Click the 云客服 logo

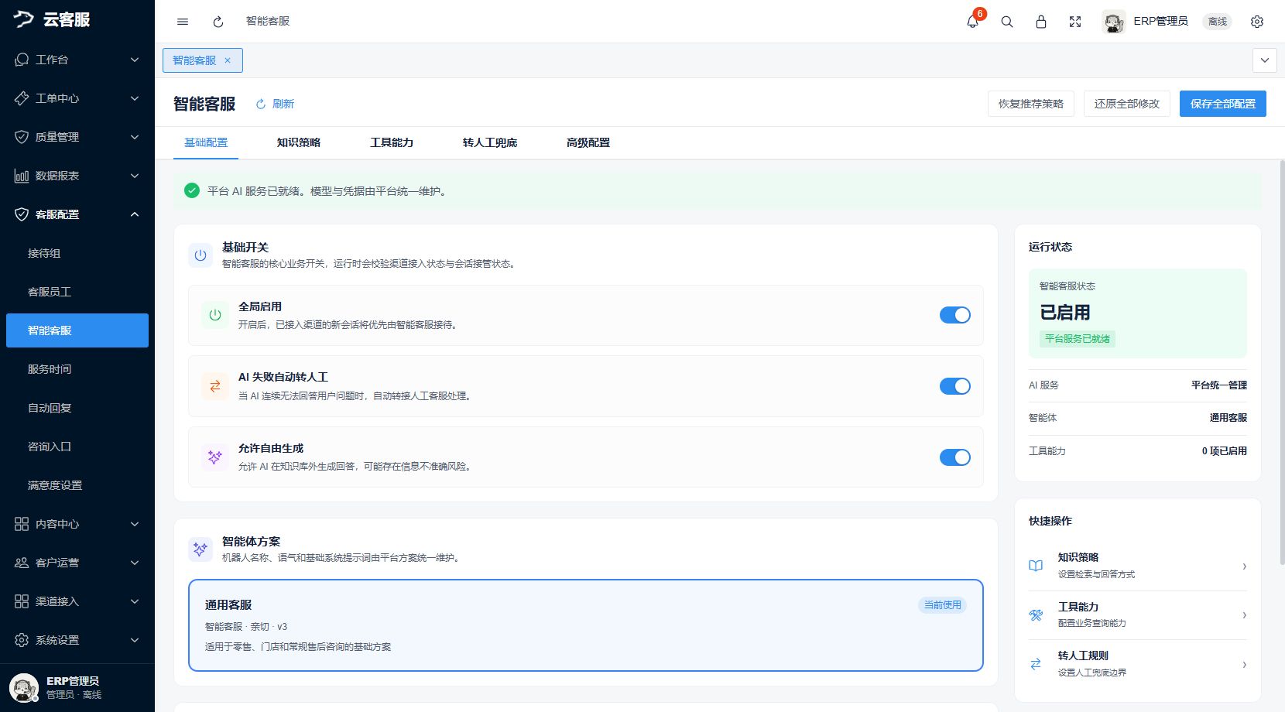(x=52, y=19)
